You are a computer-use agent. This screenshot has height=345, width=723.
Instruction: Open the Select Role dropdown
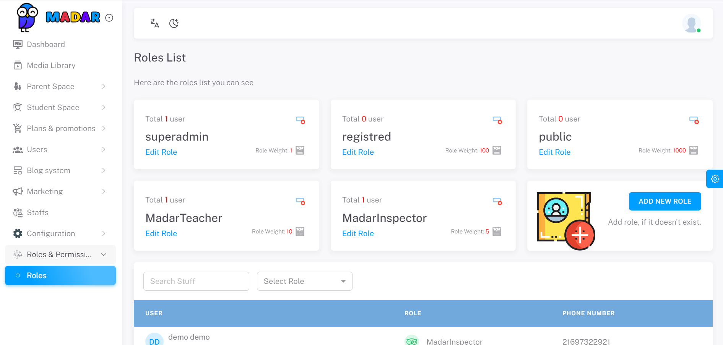tap(304, 281)
